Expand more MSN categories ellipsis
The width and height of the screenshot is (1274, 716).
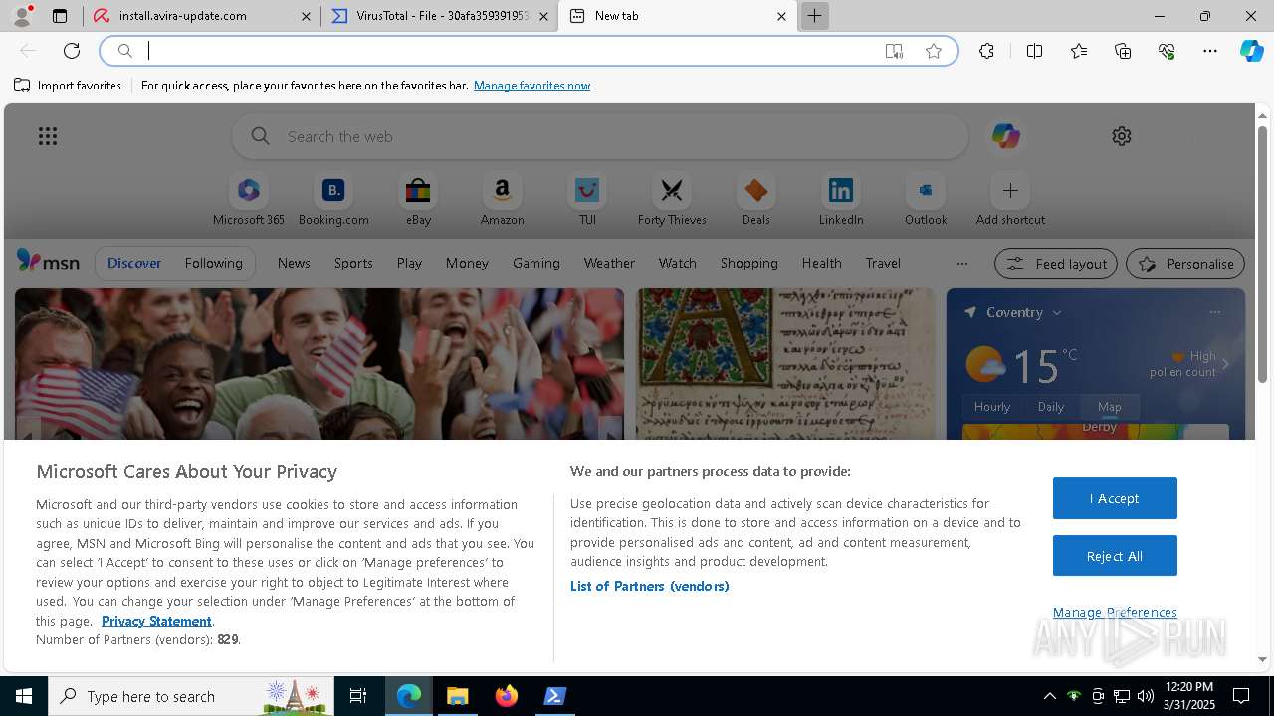[x=961, y=263]
